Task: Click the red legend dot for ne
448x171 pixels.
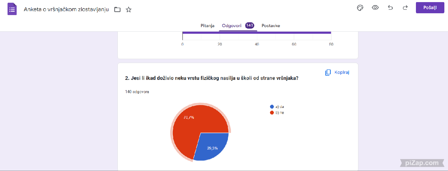Action: [272, 113]
